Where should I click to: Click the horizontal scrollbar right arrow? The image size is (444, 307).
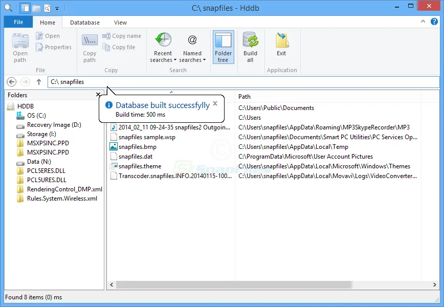435,285
